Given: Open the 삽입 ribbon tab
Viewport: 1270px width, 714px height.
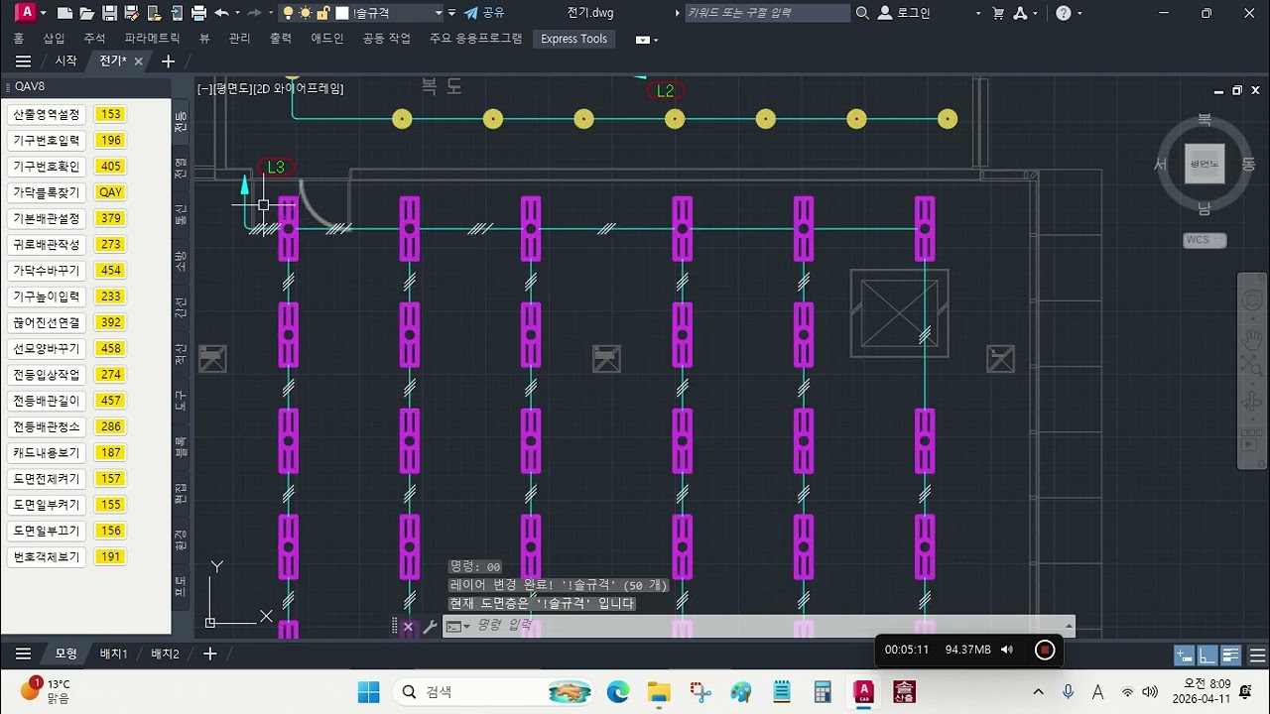Looking at the screenshot, I should (54, 39).
